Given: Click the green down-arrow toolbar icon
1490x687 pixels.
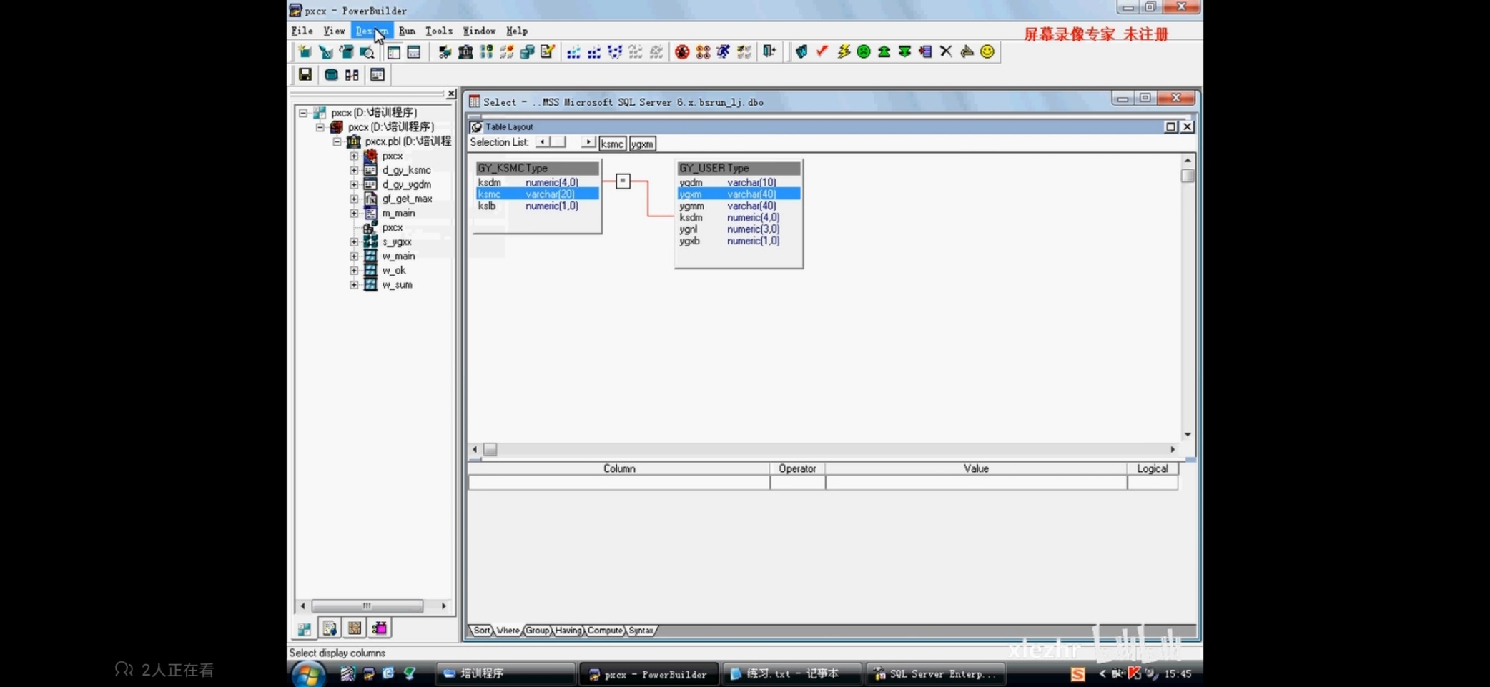Looking at the screenshot, I should (x=904, y=51).
